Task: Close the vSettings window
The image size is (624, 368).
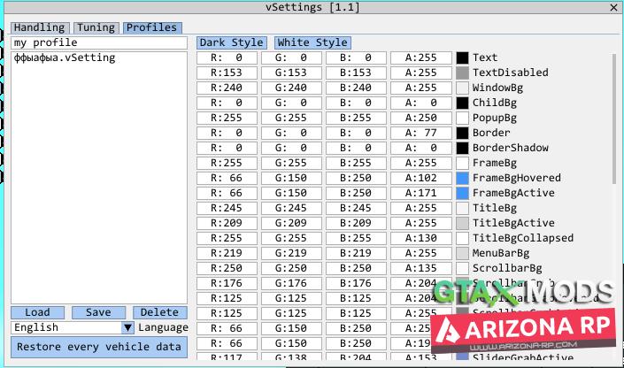Action: tap(614, 7)
